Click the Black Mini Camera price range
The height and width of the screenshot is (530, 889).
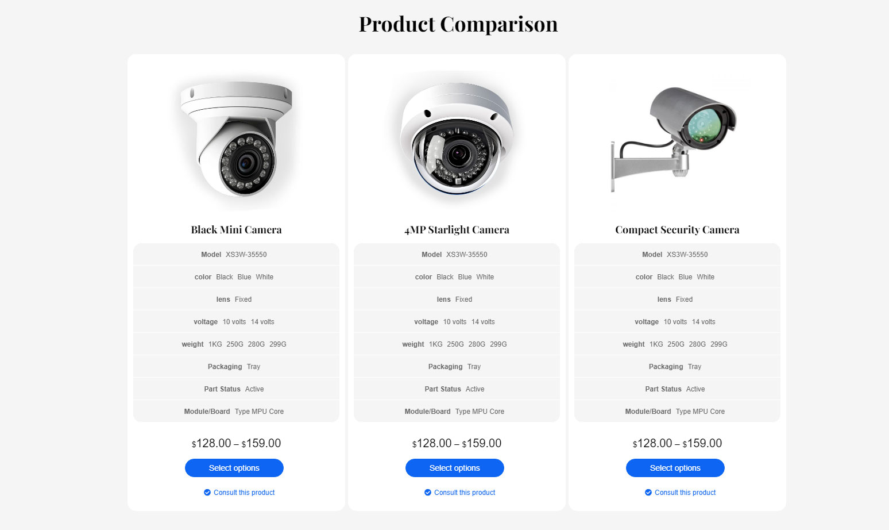(237, 443)
